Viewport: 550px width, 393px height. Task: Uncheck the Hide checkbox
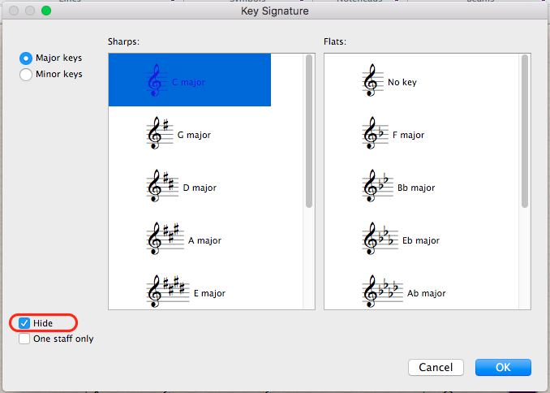coord(24,323)
